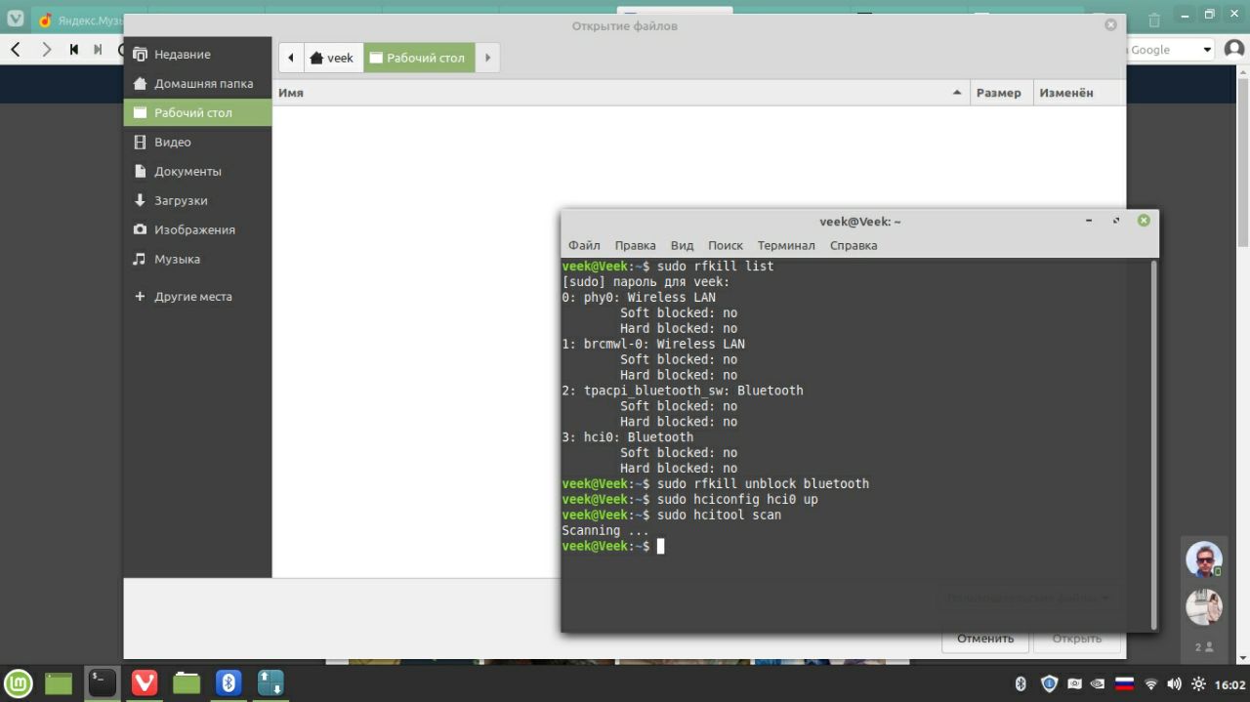The image size is (1250, 702).
Task: Open the Linux Mint start menu
Action: pos(19,682)
